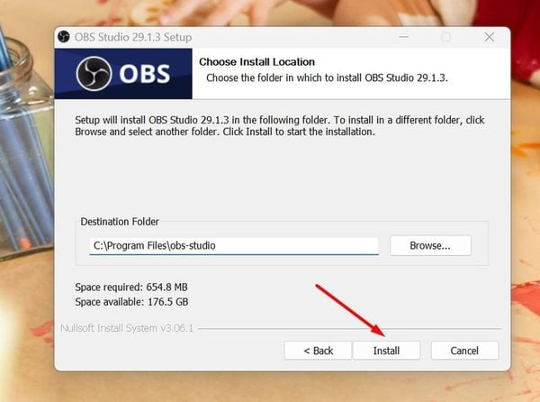Click the 'OBS Studio 29.1.3 Setup' title text
Screen dimensions: 540x402
pyautogui.click(x=133, y=37)
